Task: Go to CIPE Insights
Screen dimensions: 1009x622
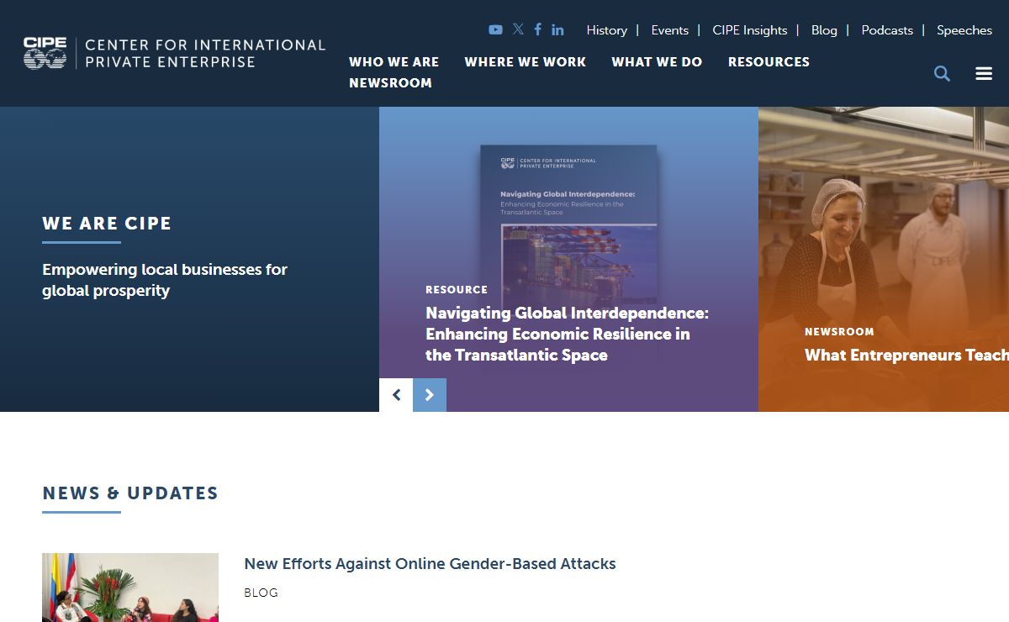Action: [750, 30]
